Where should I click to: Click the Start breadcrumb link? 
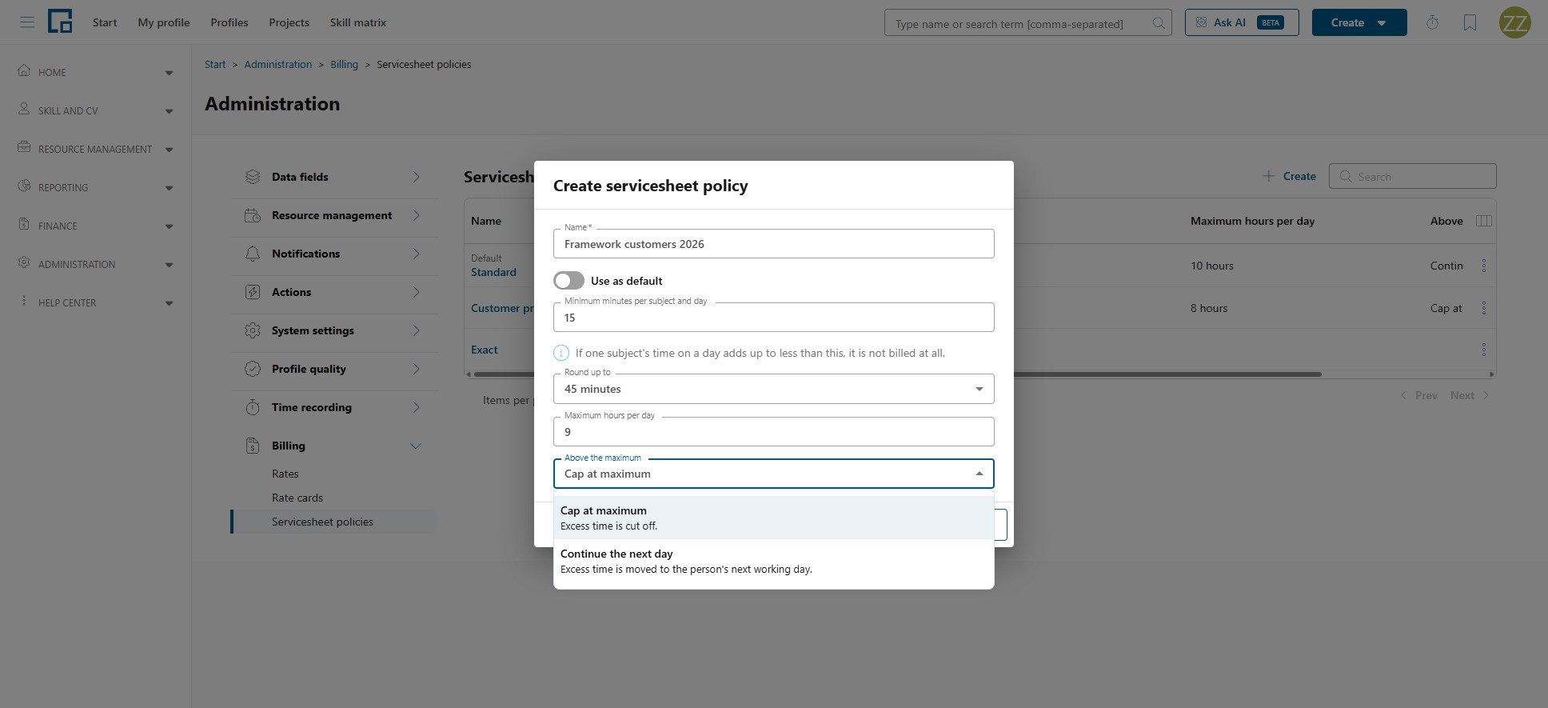(215, 64)
